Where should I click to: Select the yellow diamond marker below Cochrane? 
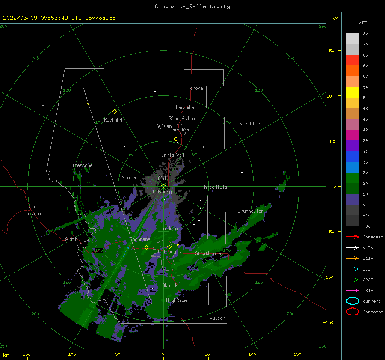146,247
